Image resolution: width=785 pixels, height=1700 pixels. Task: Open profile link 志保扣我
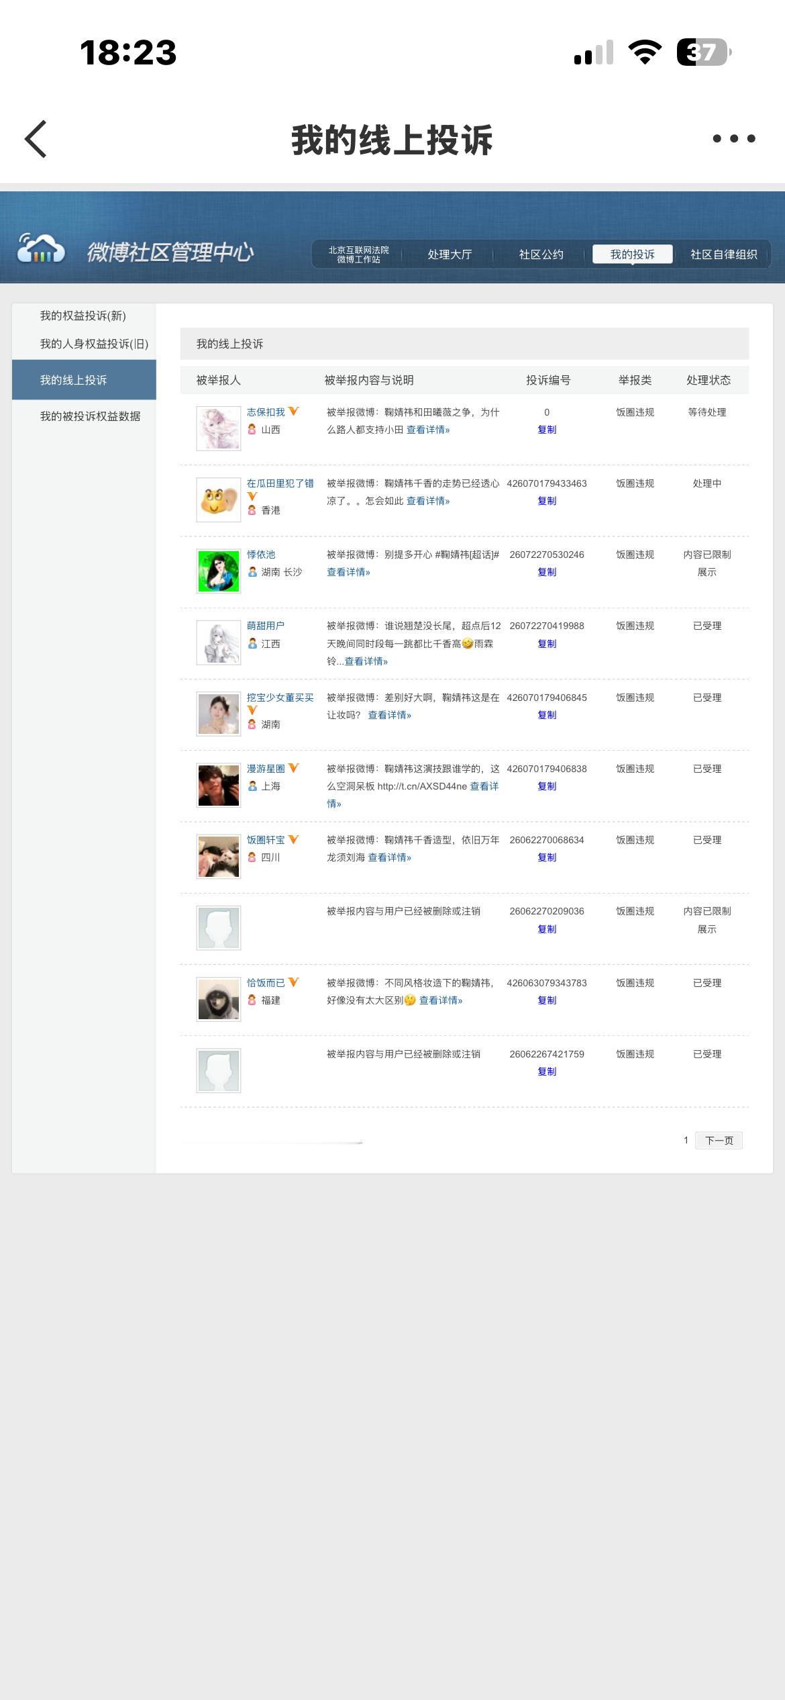pyautogui.click(x=266, y=412)
